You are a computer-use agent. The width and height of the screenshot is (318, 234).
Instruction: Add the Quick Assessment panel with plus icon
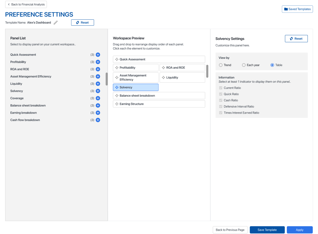98,55
